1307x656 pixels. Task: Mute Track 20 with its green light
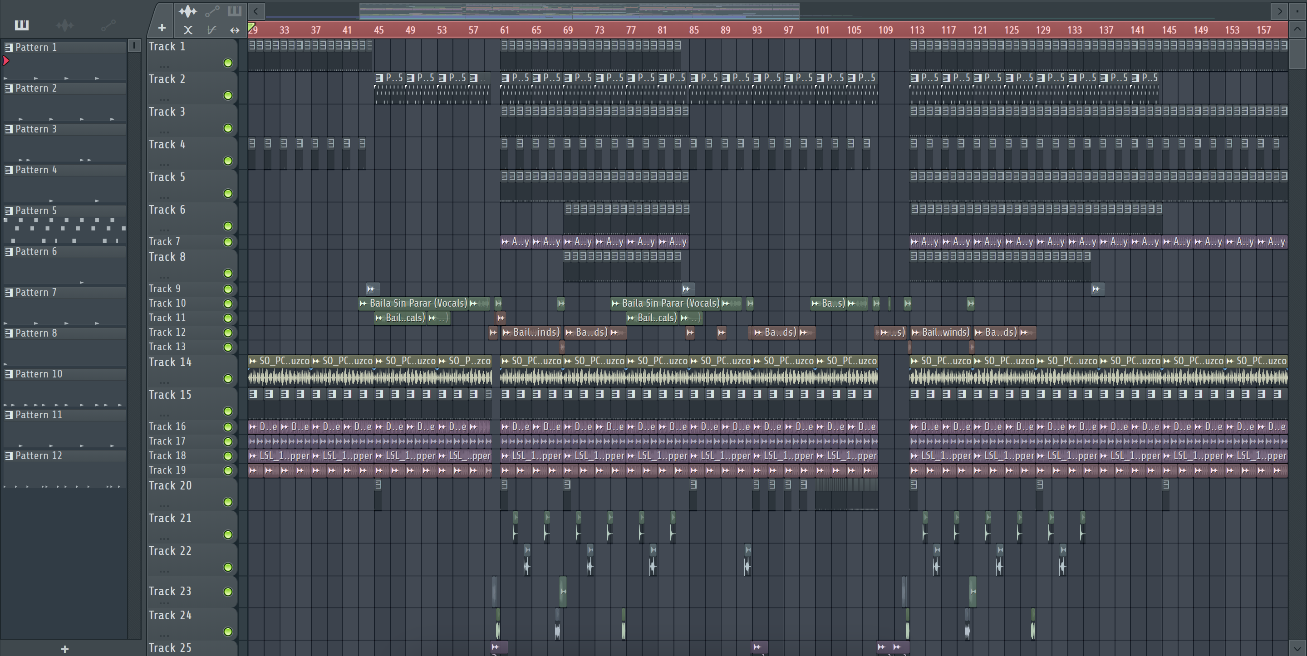pos(228,502)
